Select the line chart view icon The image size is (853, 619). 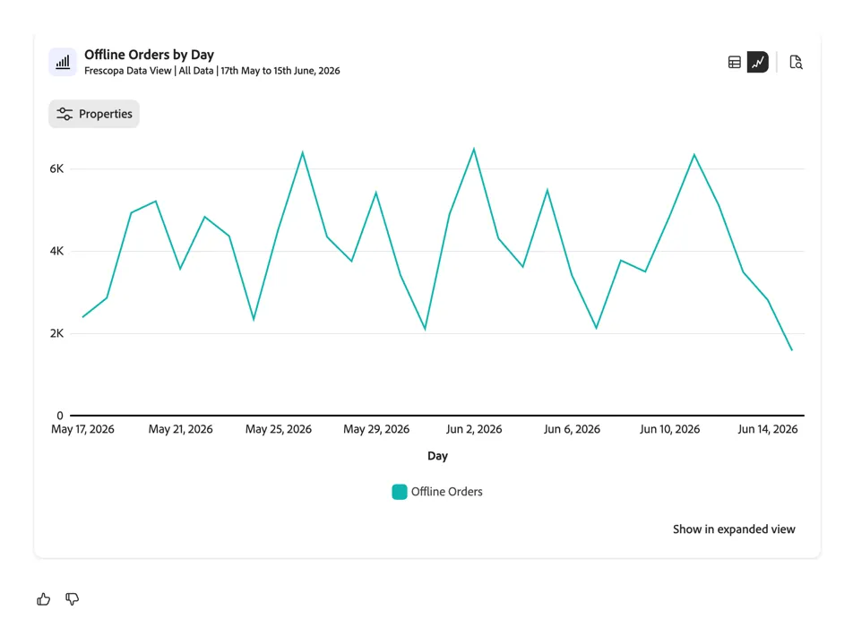758,62
